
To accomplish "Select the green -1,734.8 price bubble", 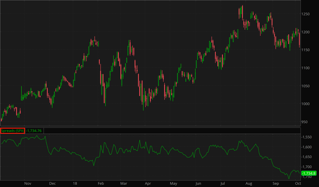I will (309, 173).
